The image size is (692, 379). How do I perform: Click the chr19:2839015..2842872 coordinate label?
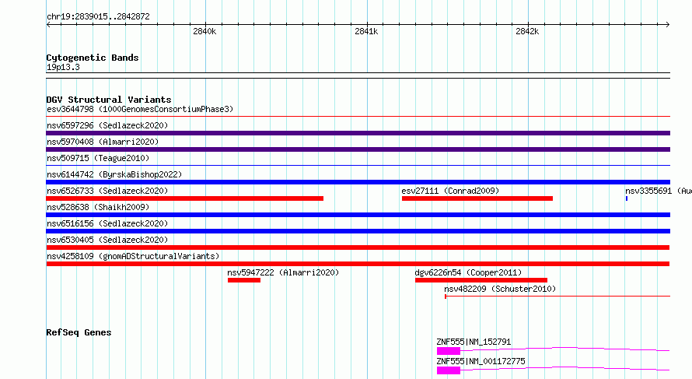pyautogui.click(x=98, y=16)
